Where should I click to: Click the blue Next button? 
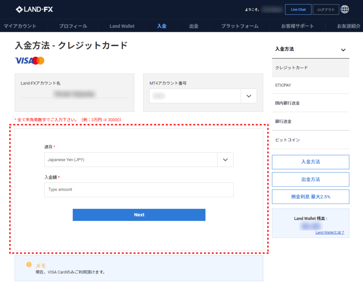pos(139,215)
